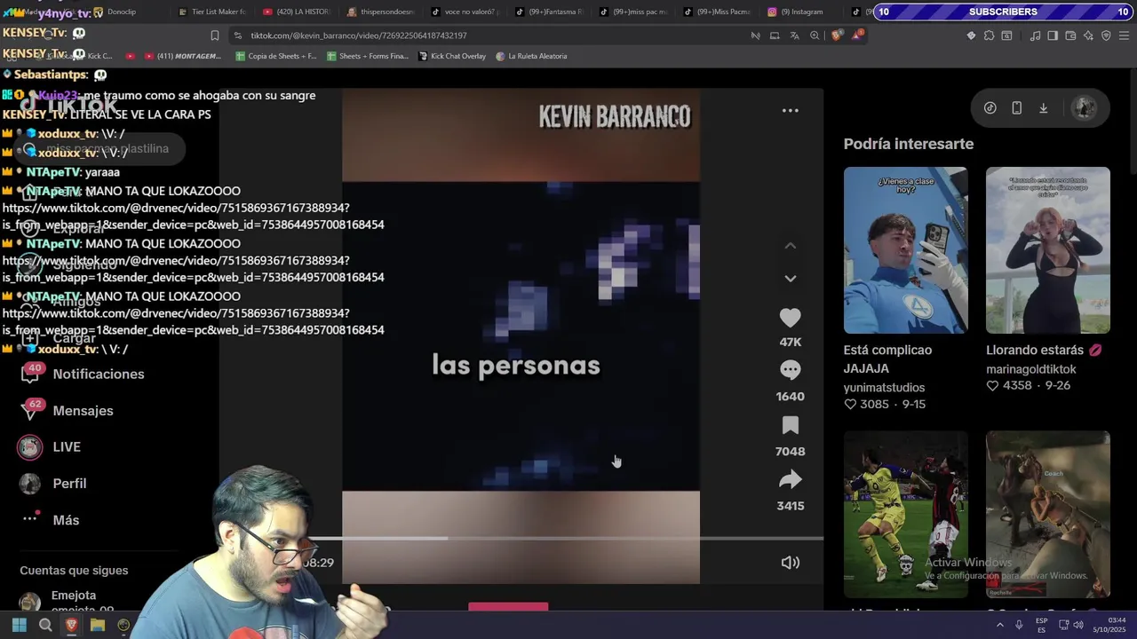
Task: Bookmark page with the browser bookmark icon
Action: [x=214, y=35]
